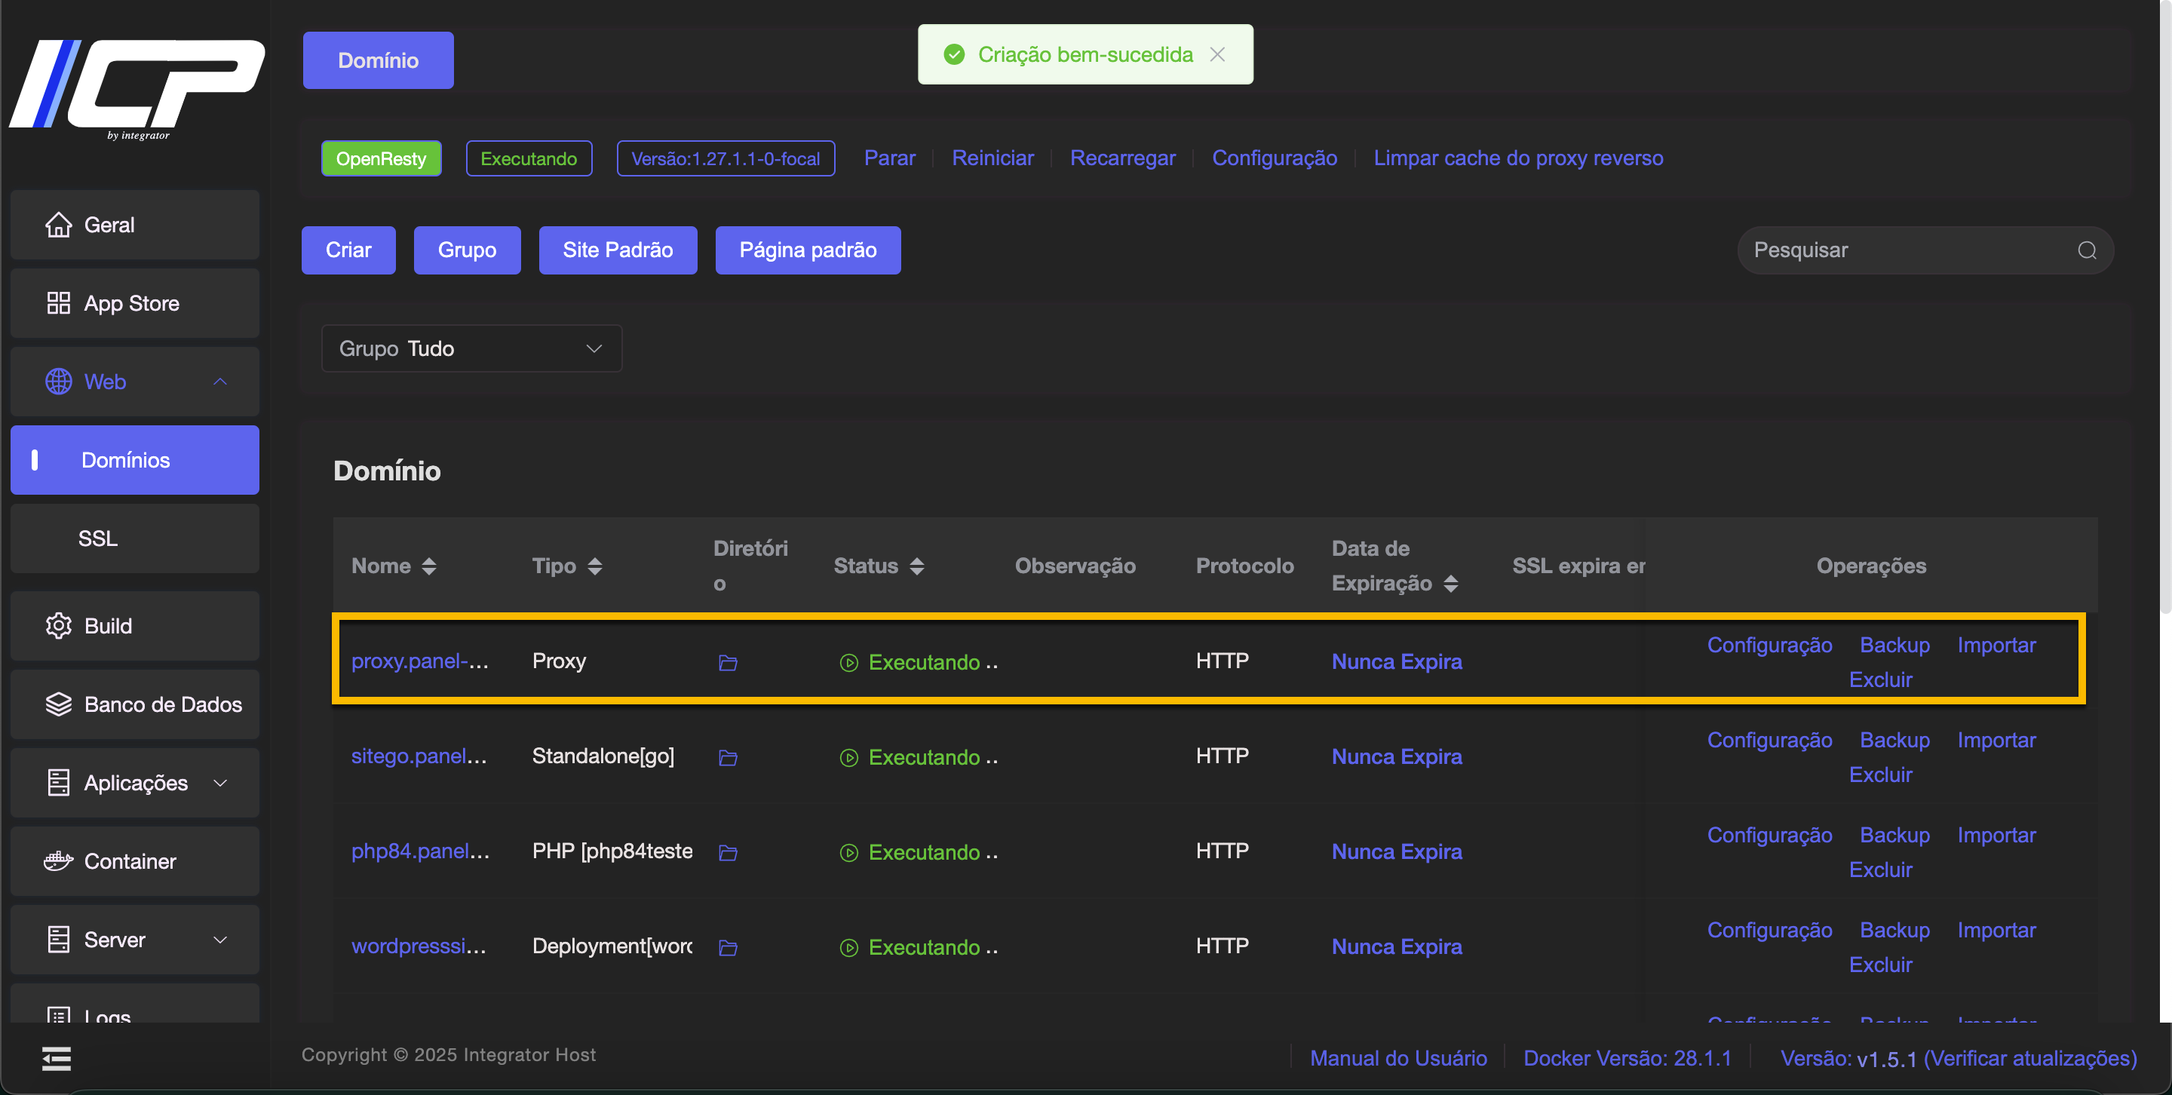Sort the table by Tipo column
2172x1095 pixels.
pos(594,566)
